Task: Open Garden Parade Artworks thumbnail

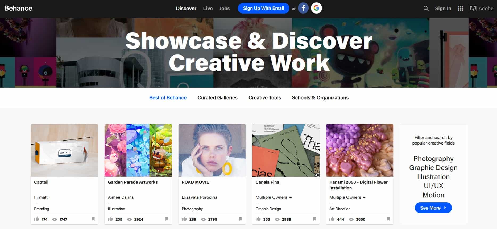Action: [138, 150]
